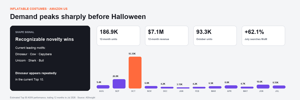This screenshot has width=300, height=100.
Task: Click the OCT axis label
Action: coord(133,91)
